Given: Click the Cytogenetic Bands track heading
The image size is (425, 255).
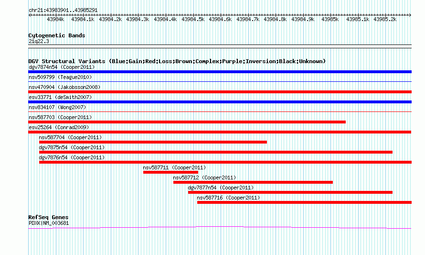Looking at the screenshot, I should 57,35.
